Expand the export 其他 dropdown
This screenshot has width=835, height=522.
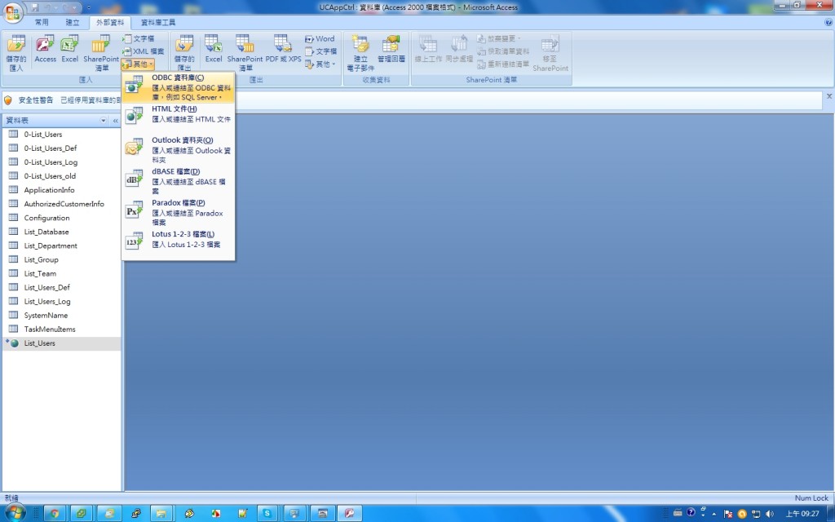320,64
